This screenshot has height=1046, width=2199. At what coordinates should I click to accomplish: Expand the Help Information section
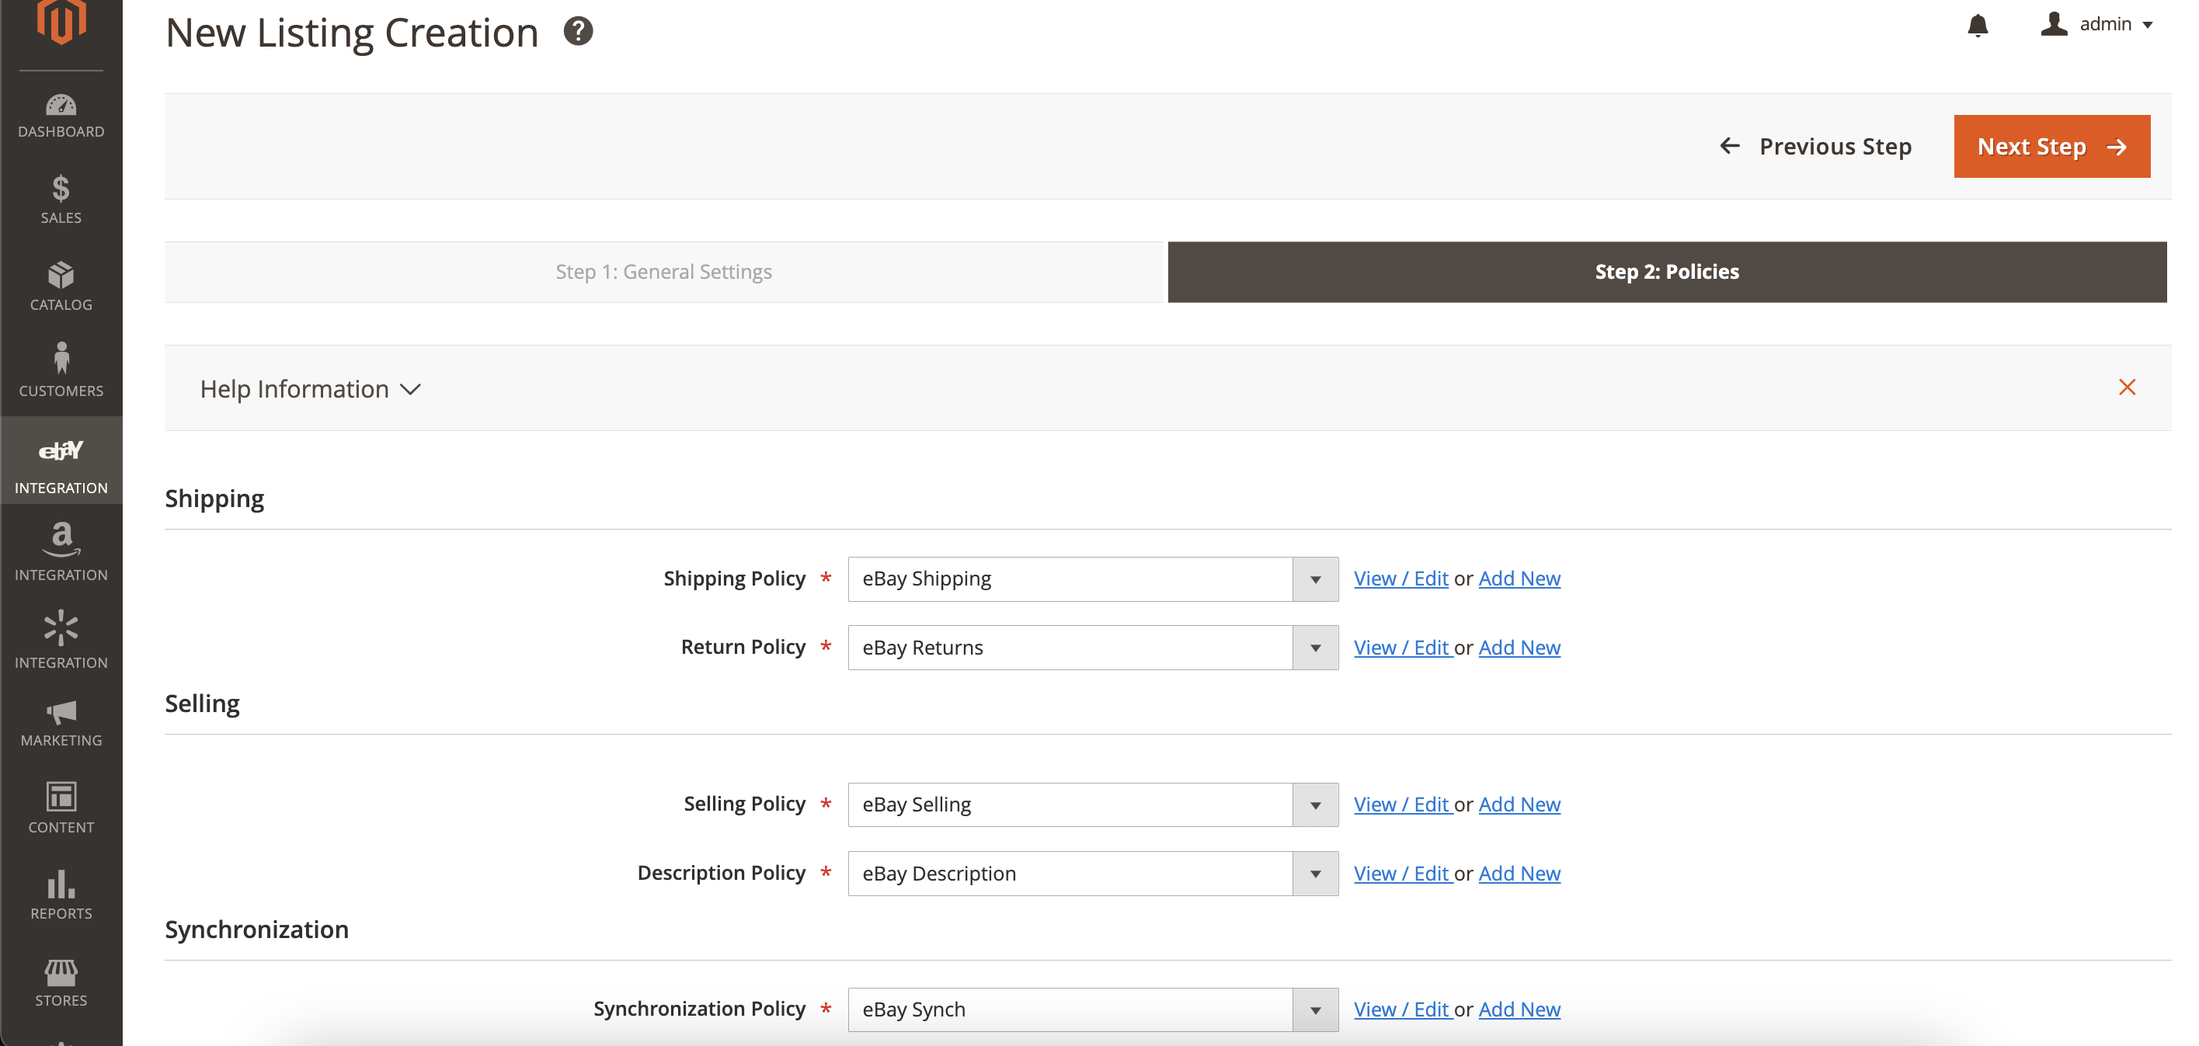309,388
